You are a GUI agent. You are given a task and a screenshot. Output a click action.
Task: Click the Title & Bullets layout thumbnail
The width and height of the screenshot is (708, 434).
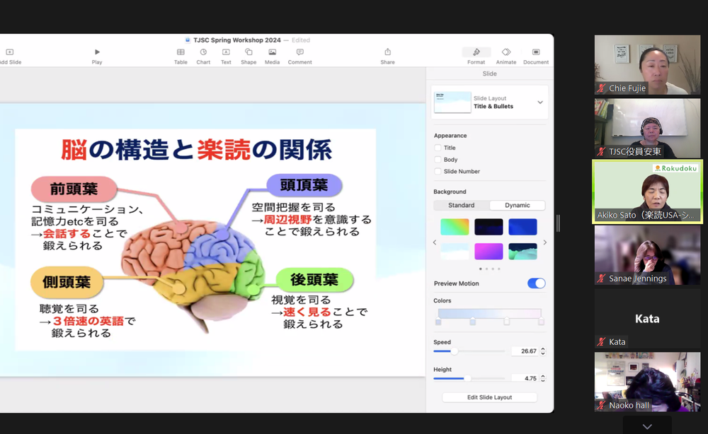click(452, 102)
